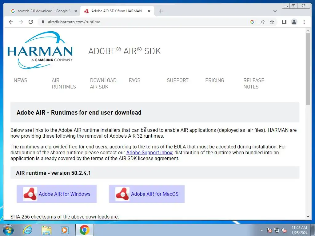Open the NEWS menu item
Image resolution: width=315 pixels, height=236 pixels.
coord(20,80)
